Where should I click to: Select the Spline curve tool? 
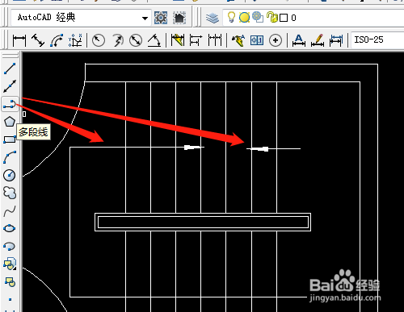pos(10,211)
